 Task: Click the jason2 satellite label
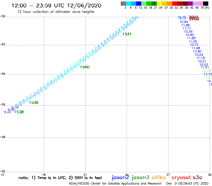(x=120, y=178)
